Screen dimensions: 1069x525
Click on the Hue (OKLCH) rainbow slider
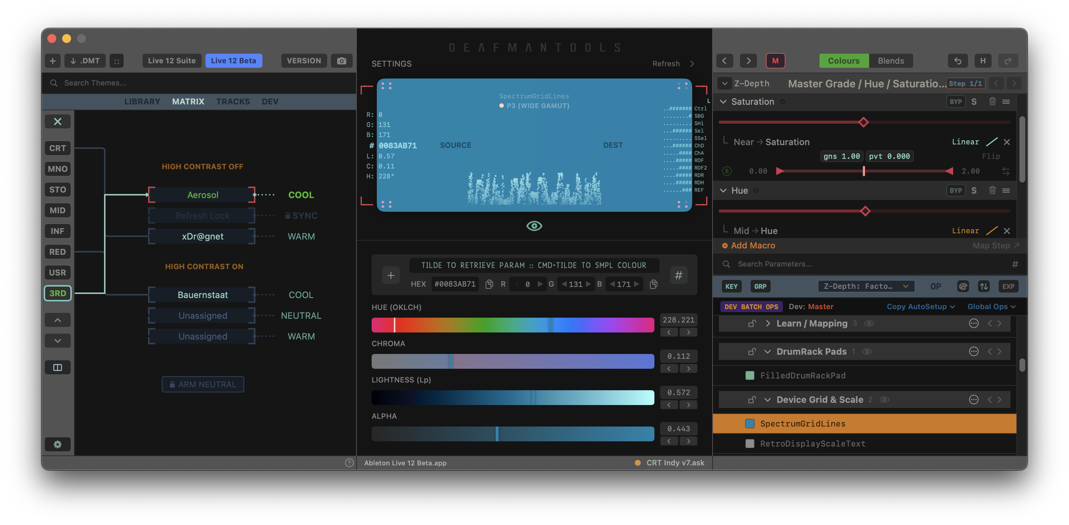coord(513,325)
